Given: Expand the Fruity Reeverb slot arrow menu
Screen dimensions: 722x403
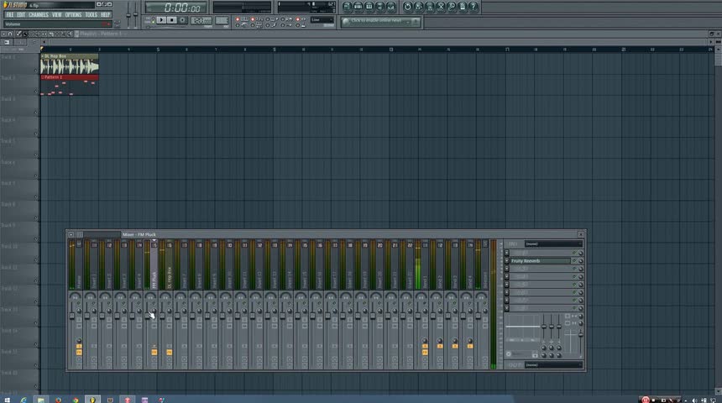Looking at the screenshot, I should point(506,261).
